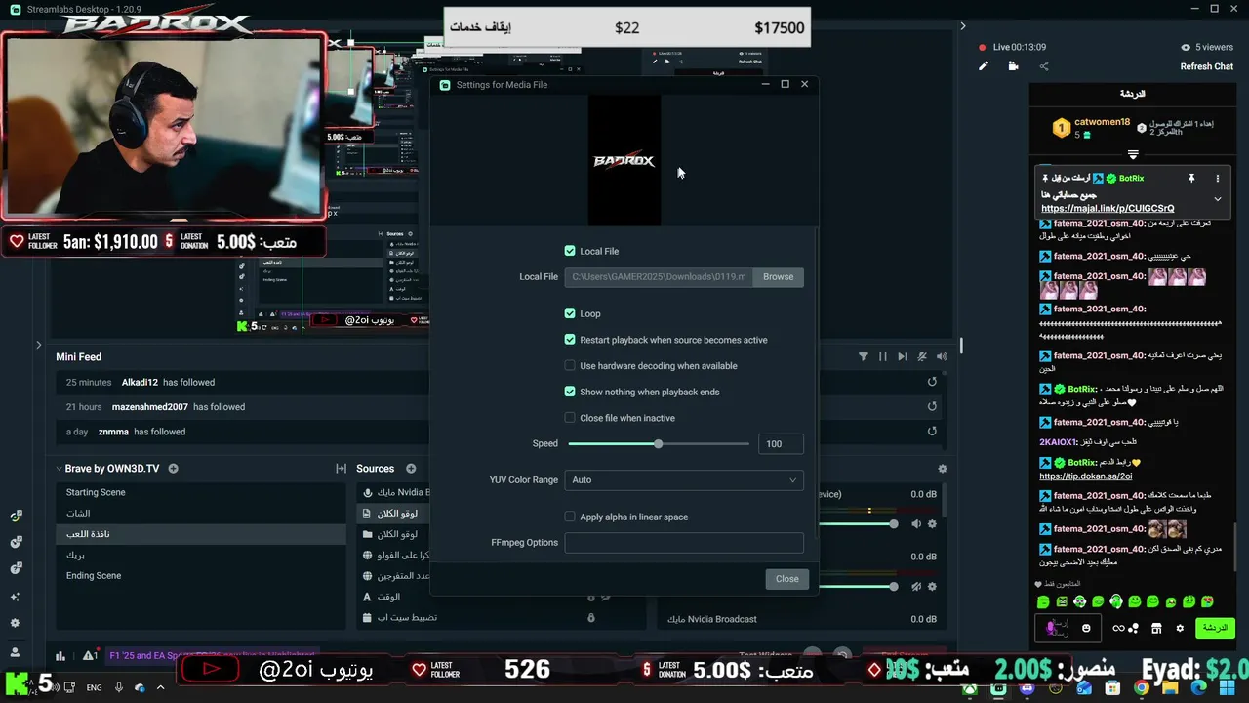Open the YUV Color Range dropdown
The width and height of the screenshot is (1249, 703).
(683, 479)
